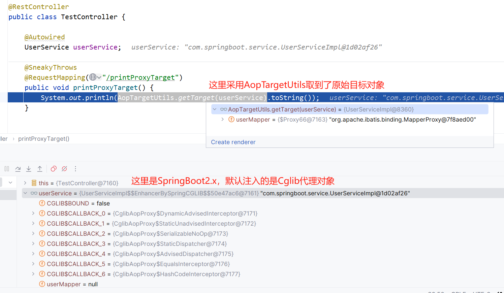This screenshot has width=504, height=293.
Task: Click the @Autowired annotation in the editor
Action: 44,37
